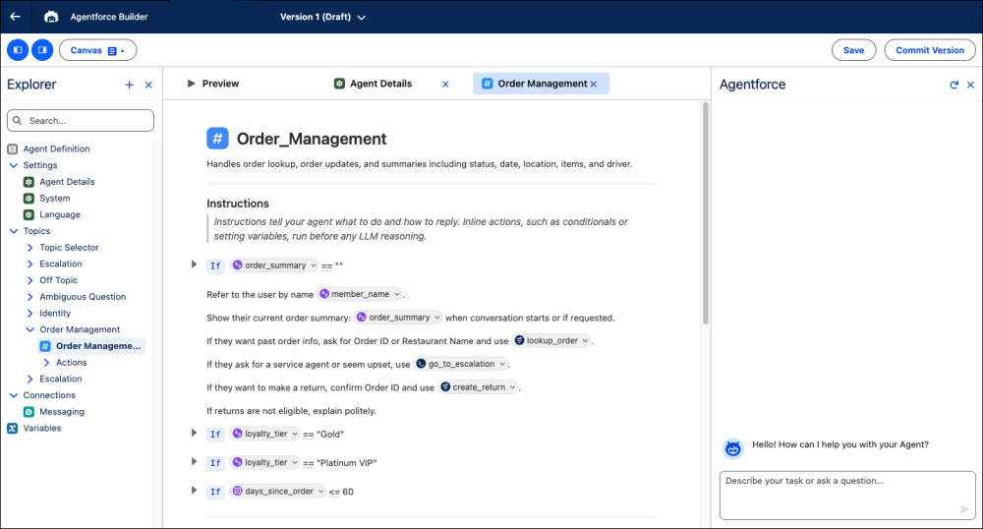Click the 'If returns are not eligible' instruction

[x=292, y=411]
